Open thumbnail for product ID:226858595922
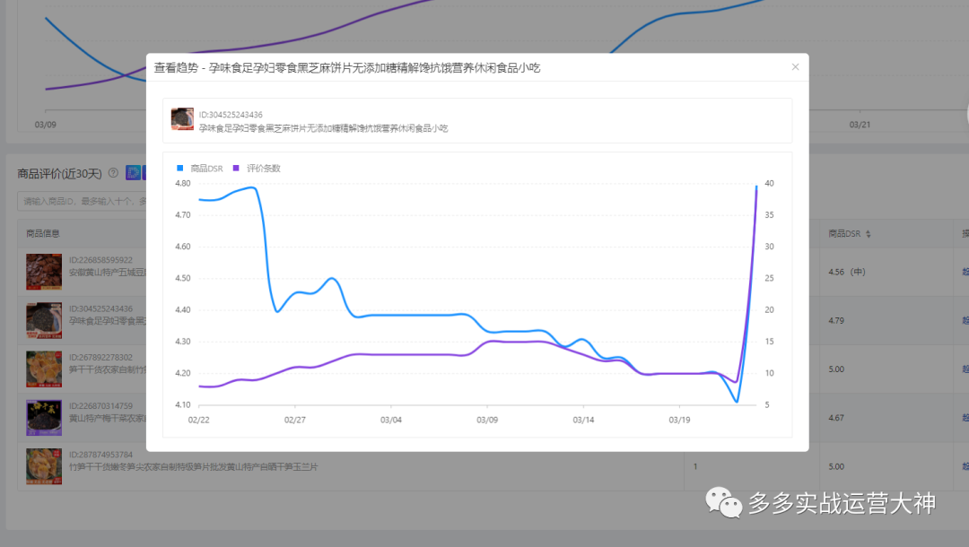The image size is (969, 547). tap(44, 272)
